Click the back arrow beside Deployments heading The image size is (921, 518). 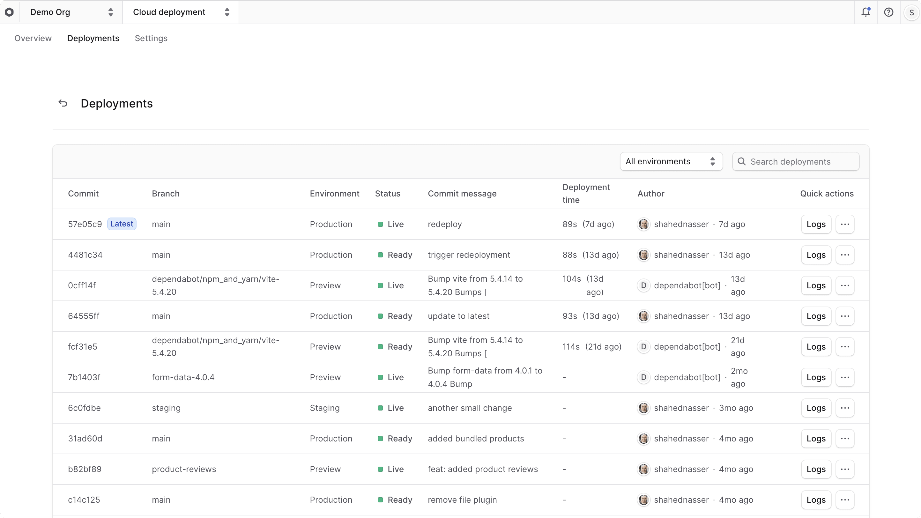pos(63,103)
